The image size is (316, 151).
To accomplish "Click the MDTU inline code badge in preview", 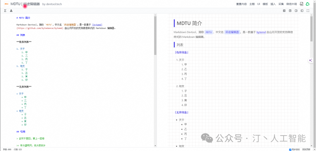I will pyautogui.click(x=209, y=32).
